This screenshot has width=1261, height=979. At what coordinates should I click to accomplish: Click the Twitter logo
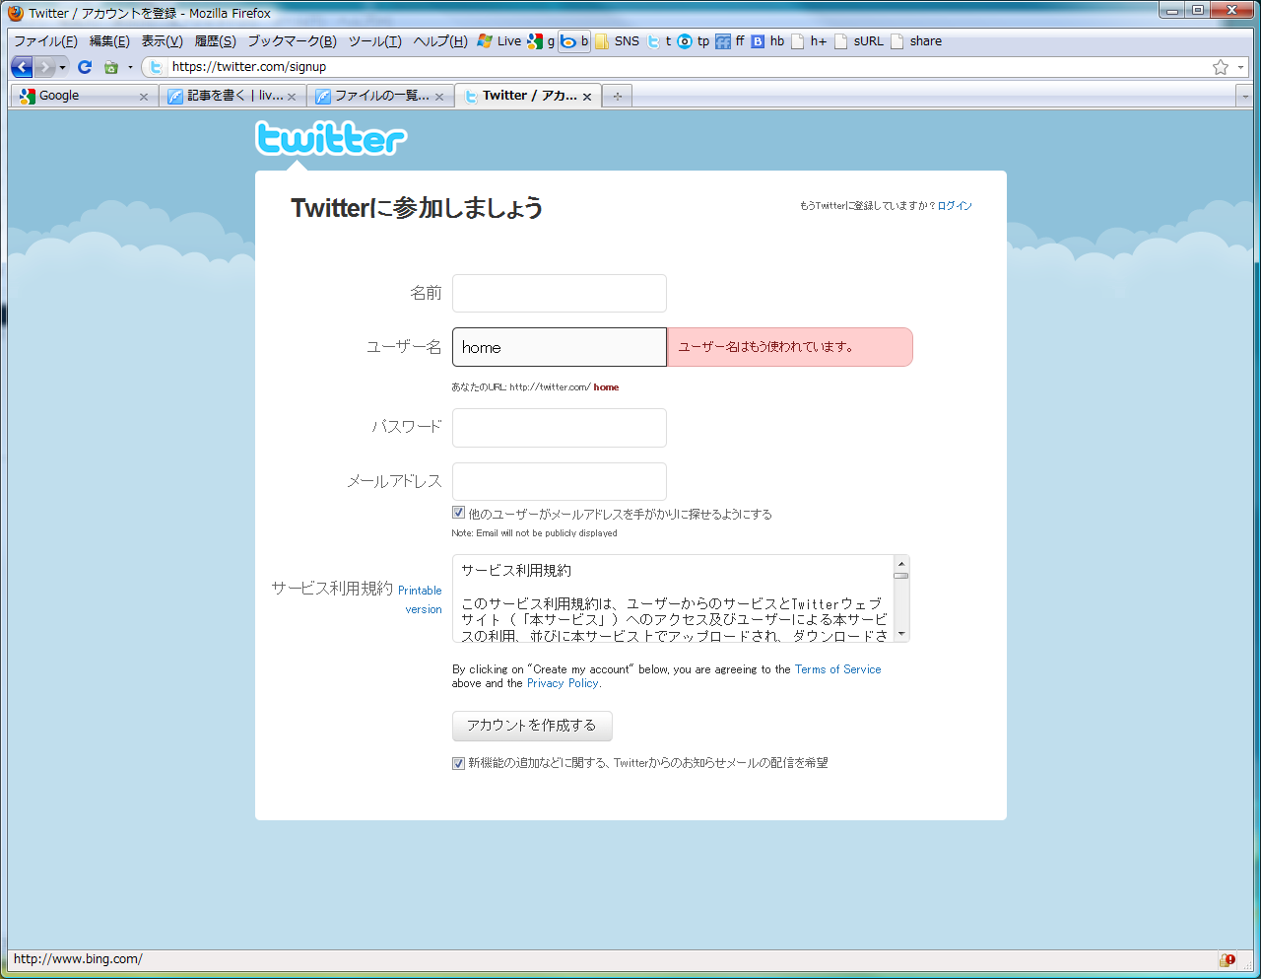(331, 138)
